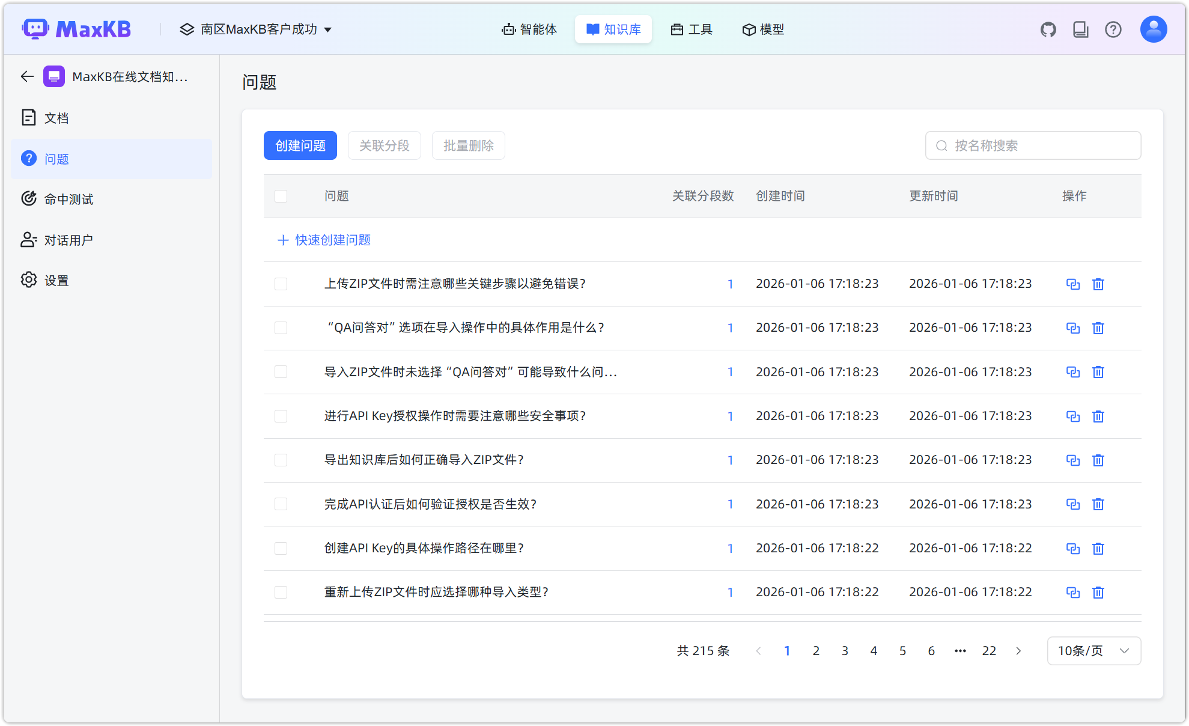The image size is (1189, 726).
Task: Open 命中测试 in the sidebar
Action: (68, 199)
